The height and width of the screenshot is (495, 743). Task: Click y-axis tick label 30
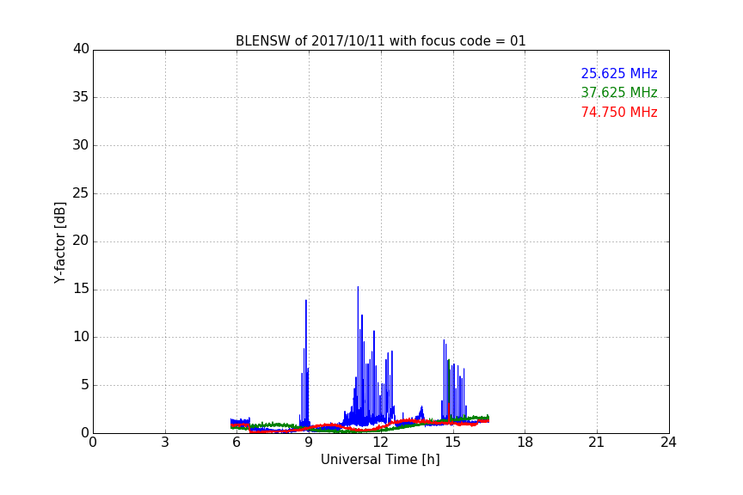pos(81,145)
